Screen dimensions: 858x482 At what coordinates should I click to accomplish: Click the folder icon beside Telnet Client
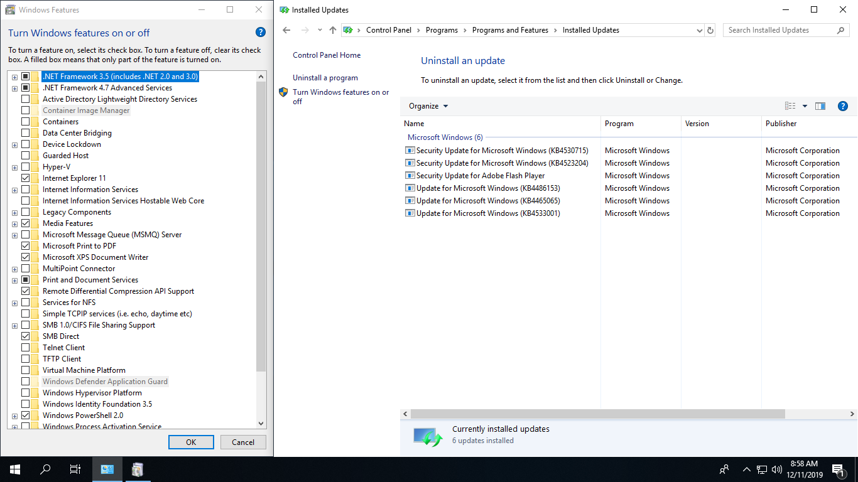pyautogui.click(x=35, y=348)
